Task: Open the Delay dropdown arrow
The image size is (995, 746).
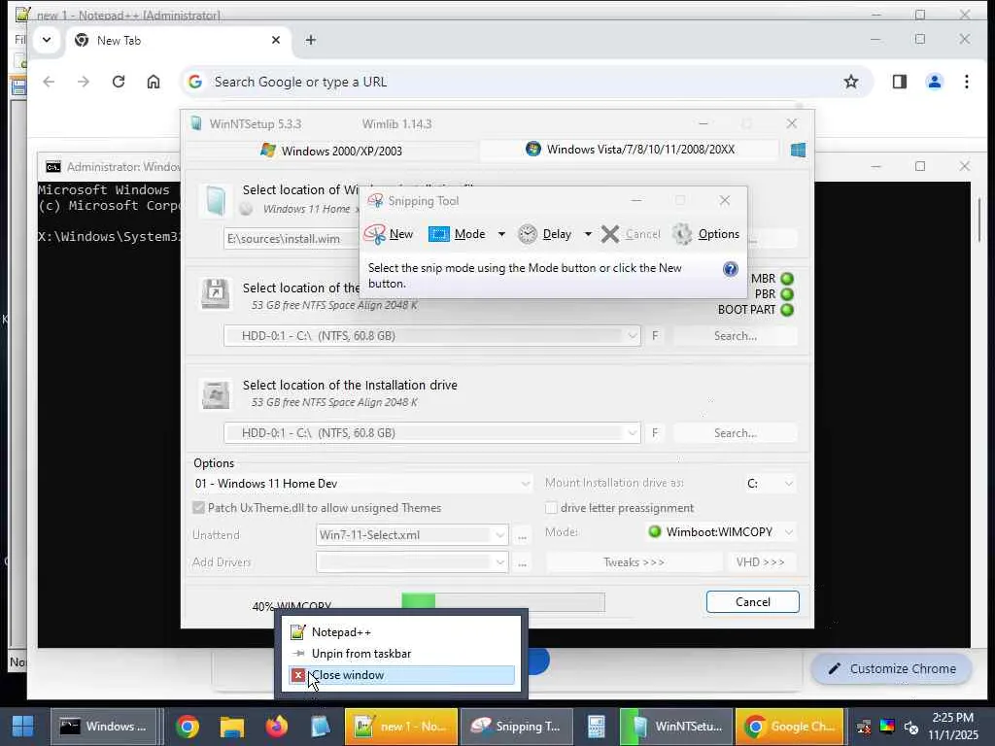Action: (x=588, y=234)
